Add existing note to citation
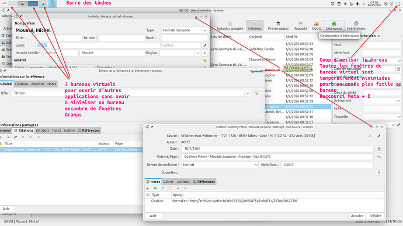The image size is (403, 226). [155, 189]
